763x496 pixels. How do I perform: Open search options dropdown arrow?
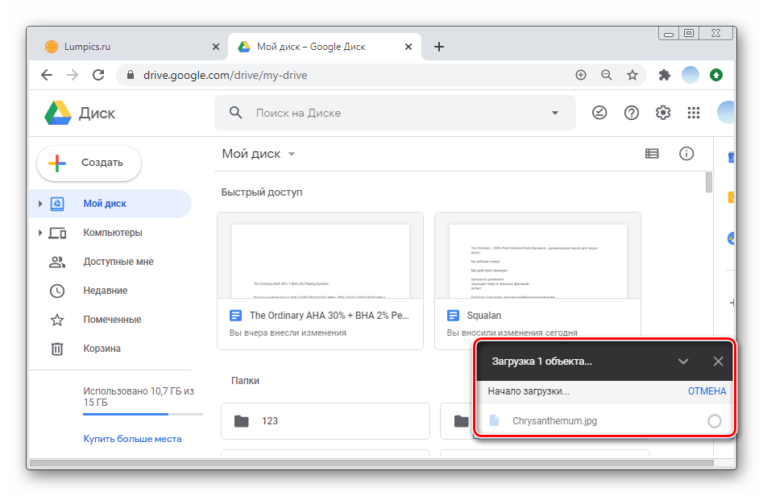point(555,113)
